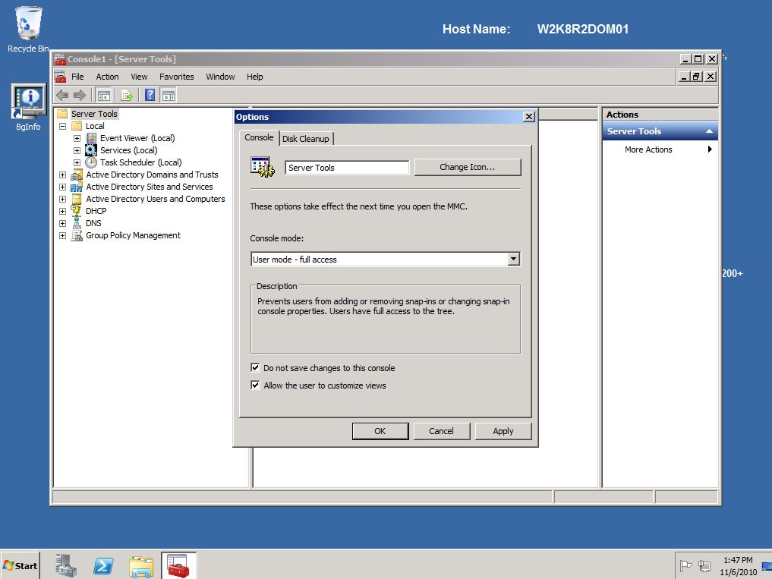This screenshot has height=579, width=772.
Task: Click the Forward arrow toolbar icon
Action: tap(79, 95)
